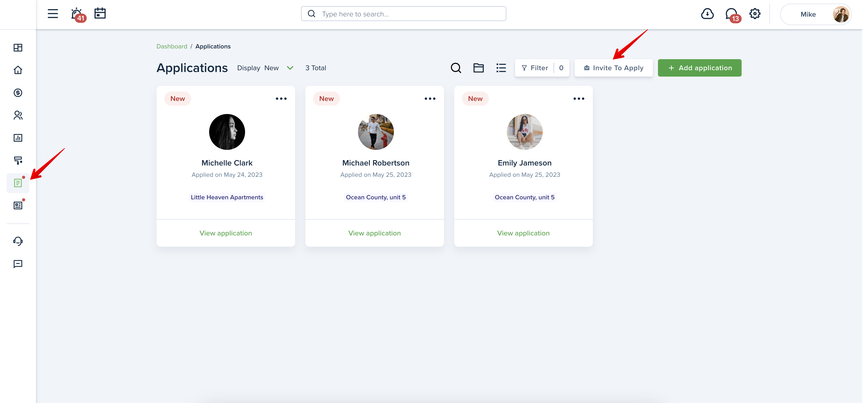Select the applications document icon in the sidebar

coord(18,183)
